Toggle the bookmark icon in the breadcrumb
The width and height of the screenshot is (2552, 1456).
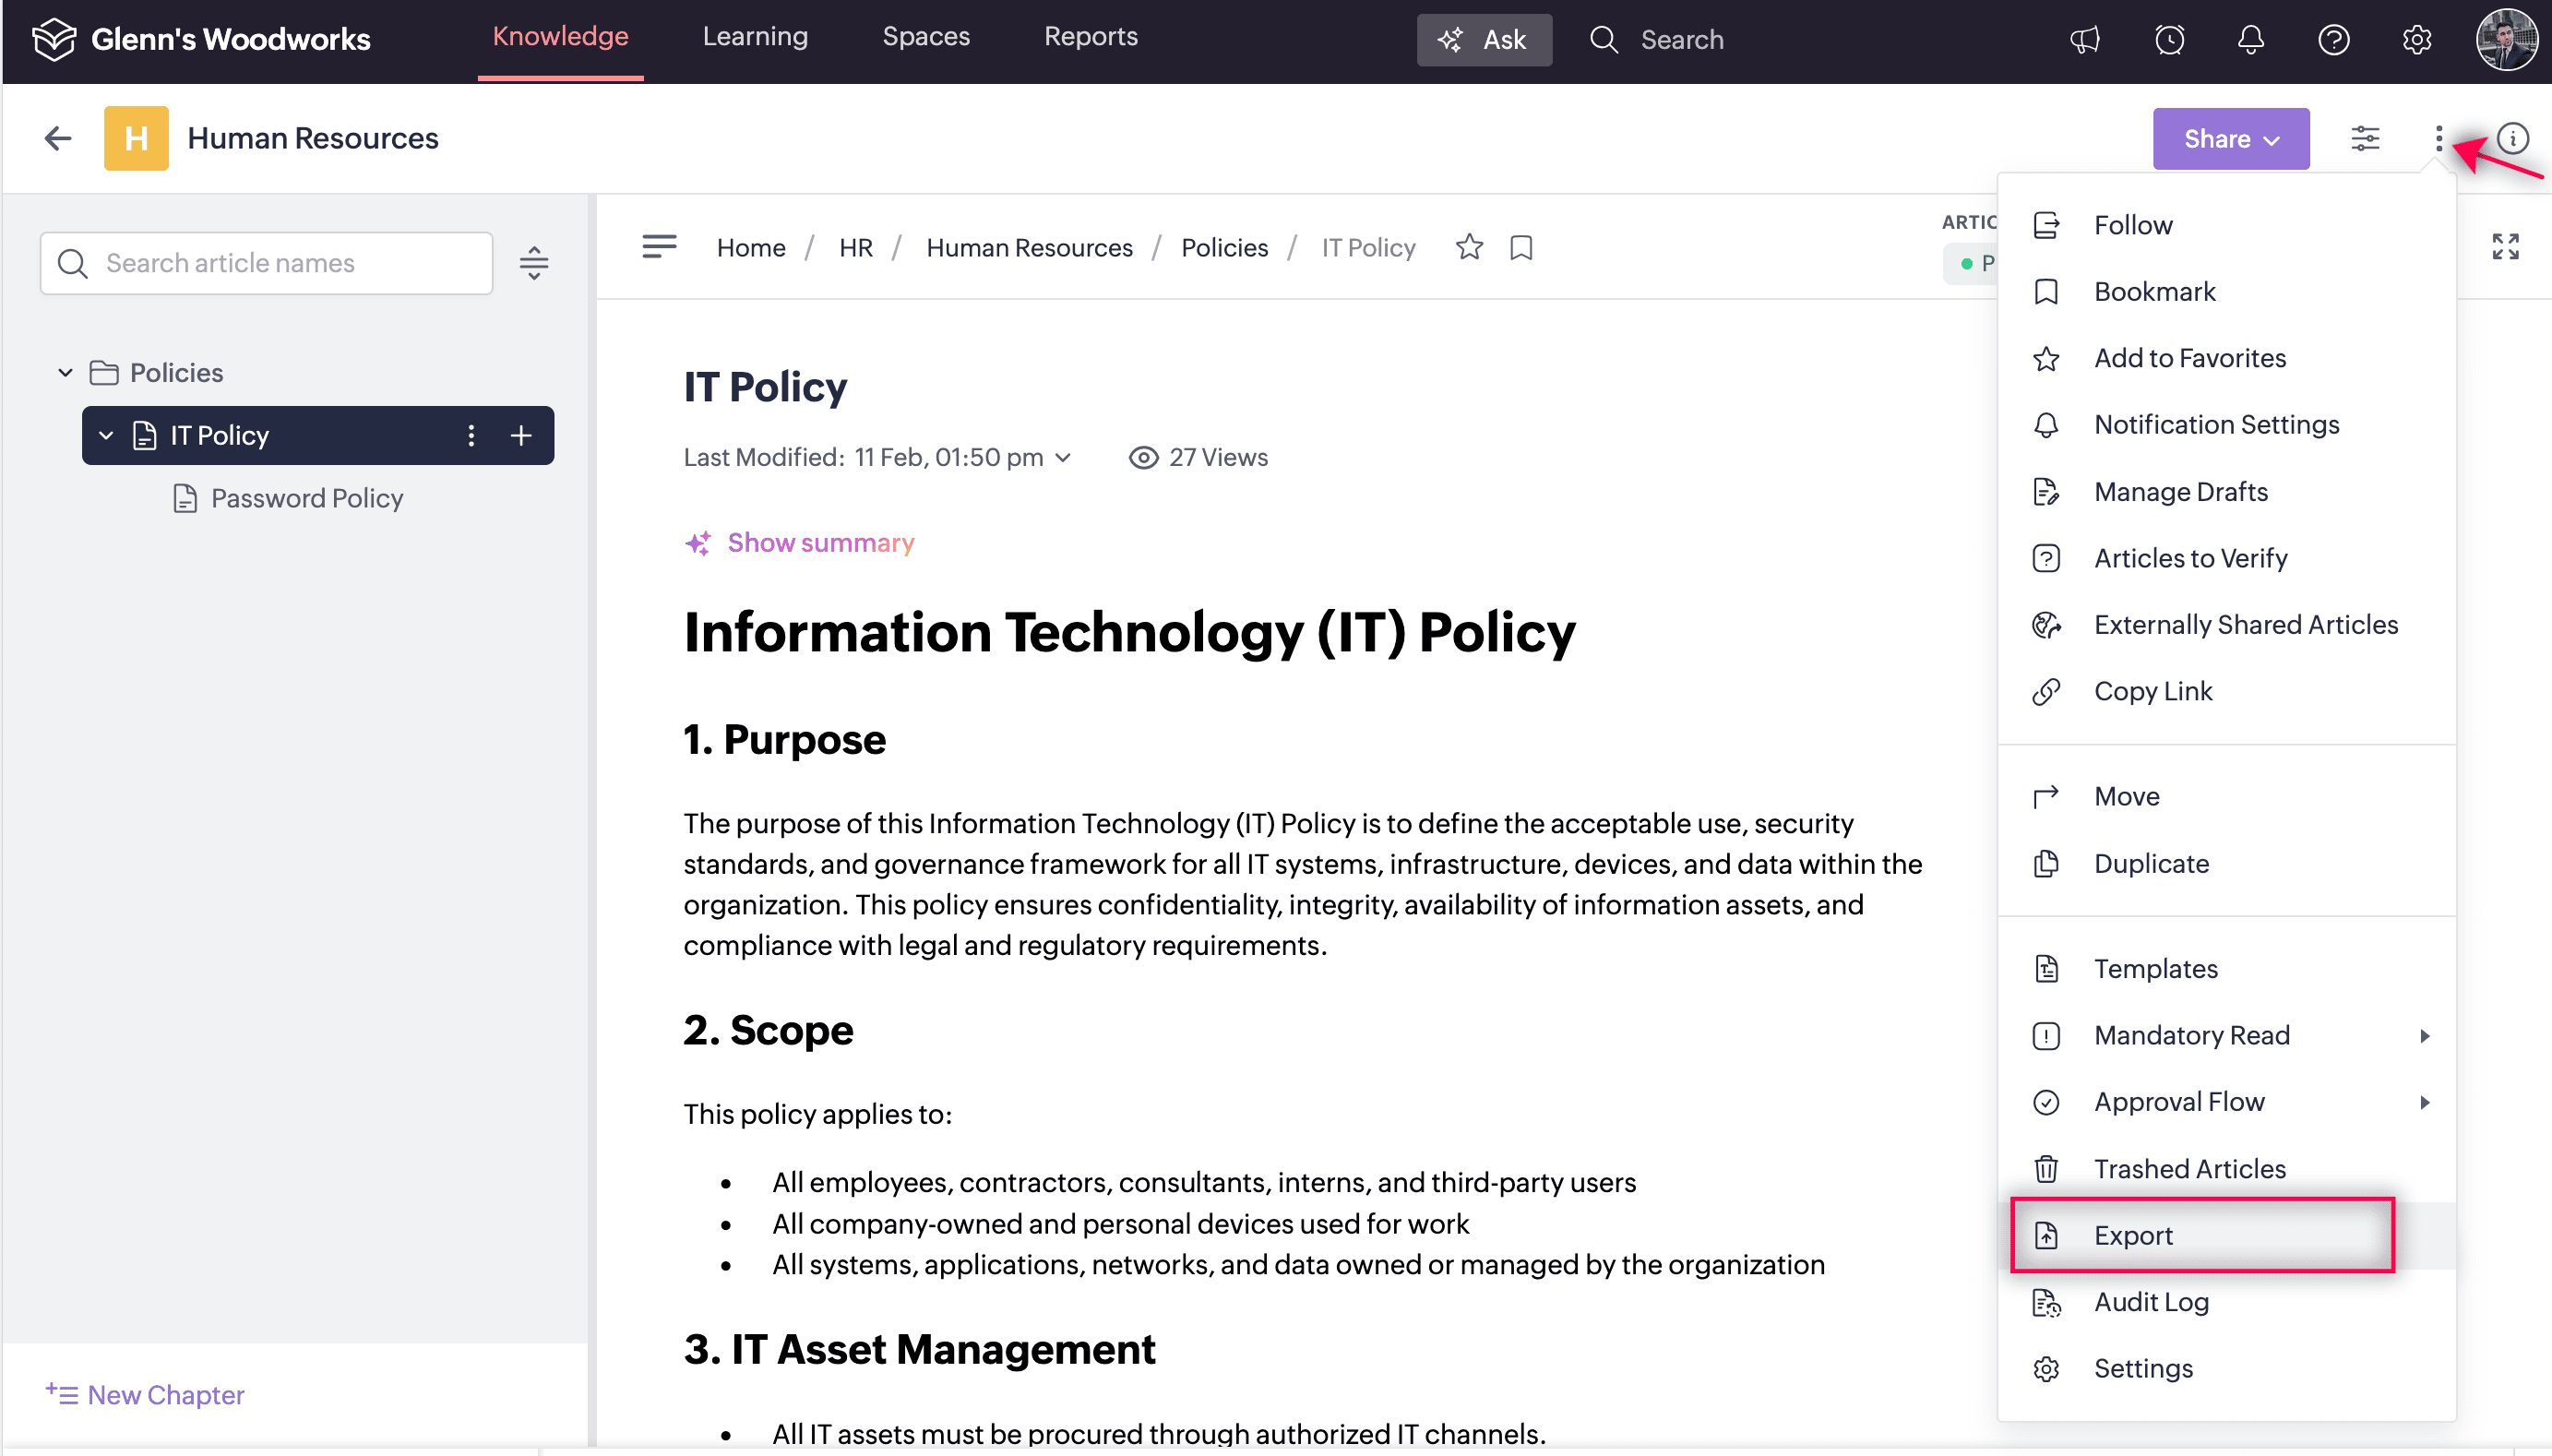tap(1521, 247)
